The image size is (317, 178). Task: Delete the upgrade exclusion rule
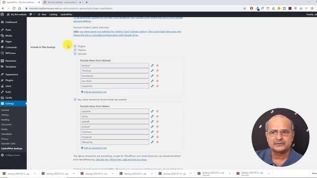(x=158, y=111)
